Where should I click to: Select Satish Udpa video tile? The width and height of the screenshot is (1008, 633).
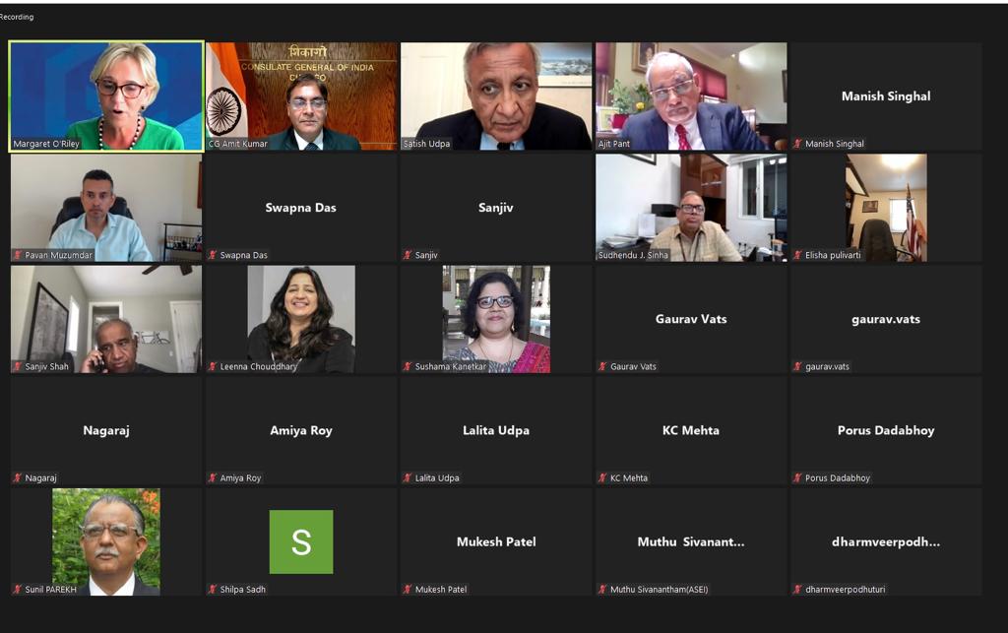pyautogui.click(x=496, y=96)
